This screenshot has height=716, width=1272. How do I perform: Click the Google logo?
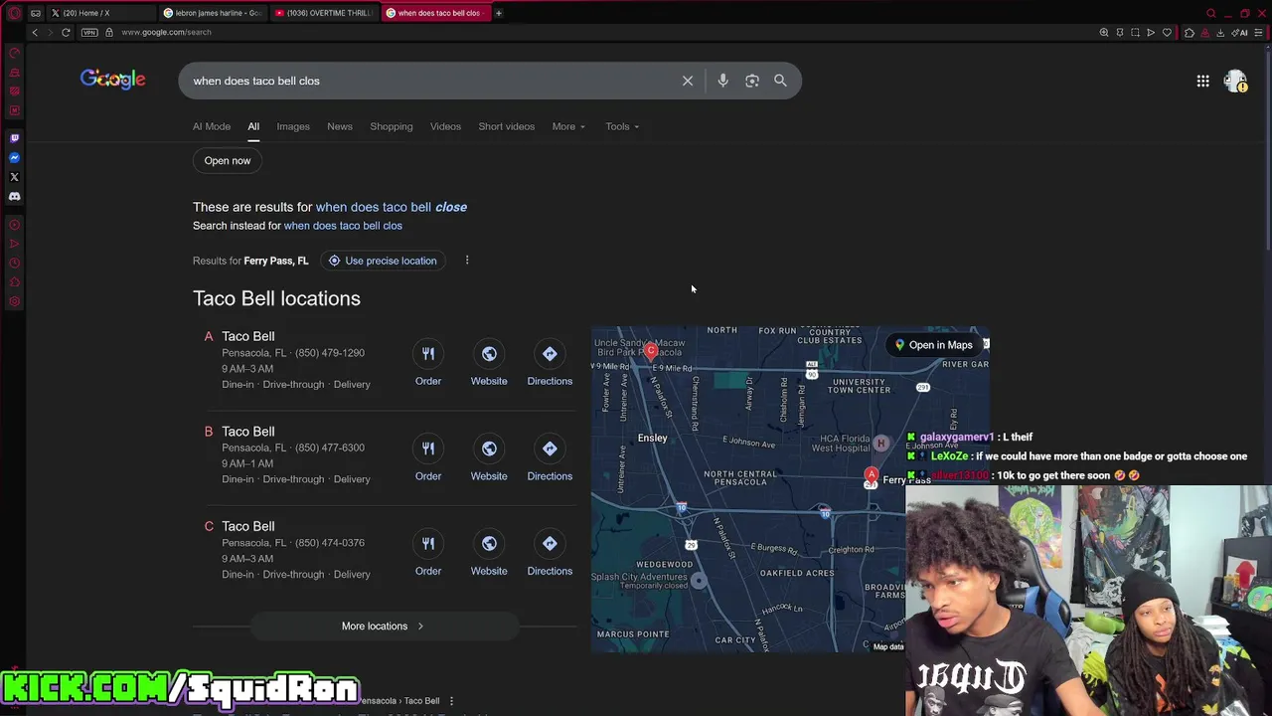[113, 81]
